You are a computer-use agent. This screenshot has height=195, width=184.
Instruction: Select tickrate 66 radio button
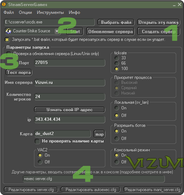pyautogui.click(x=117, y=63)
